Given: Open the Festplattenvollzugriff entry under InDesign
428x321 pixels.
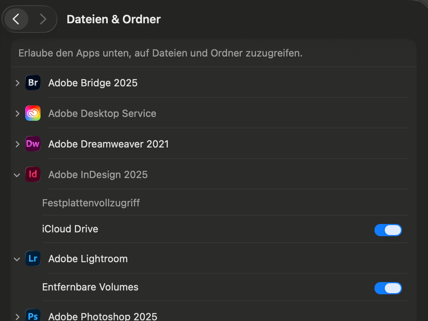Looking at the screenshot, I should tap(91, 203).
